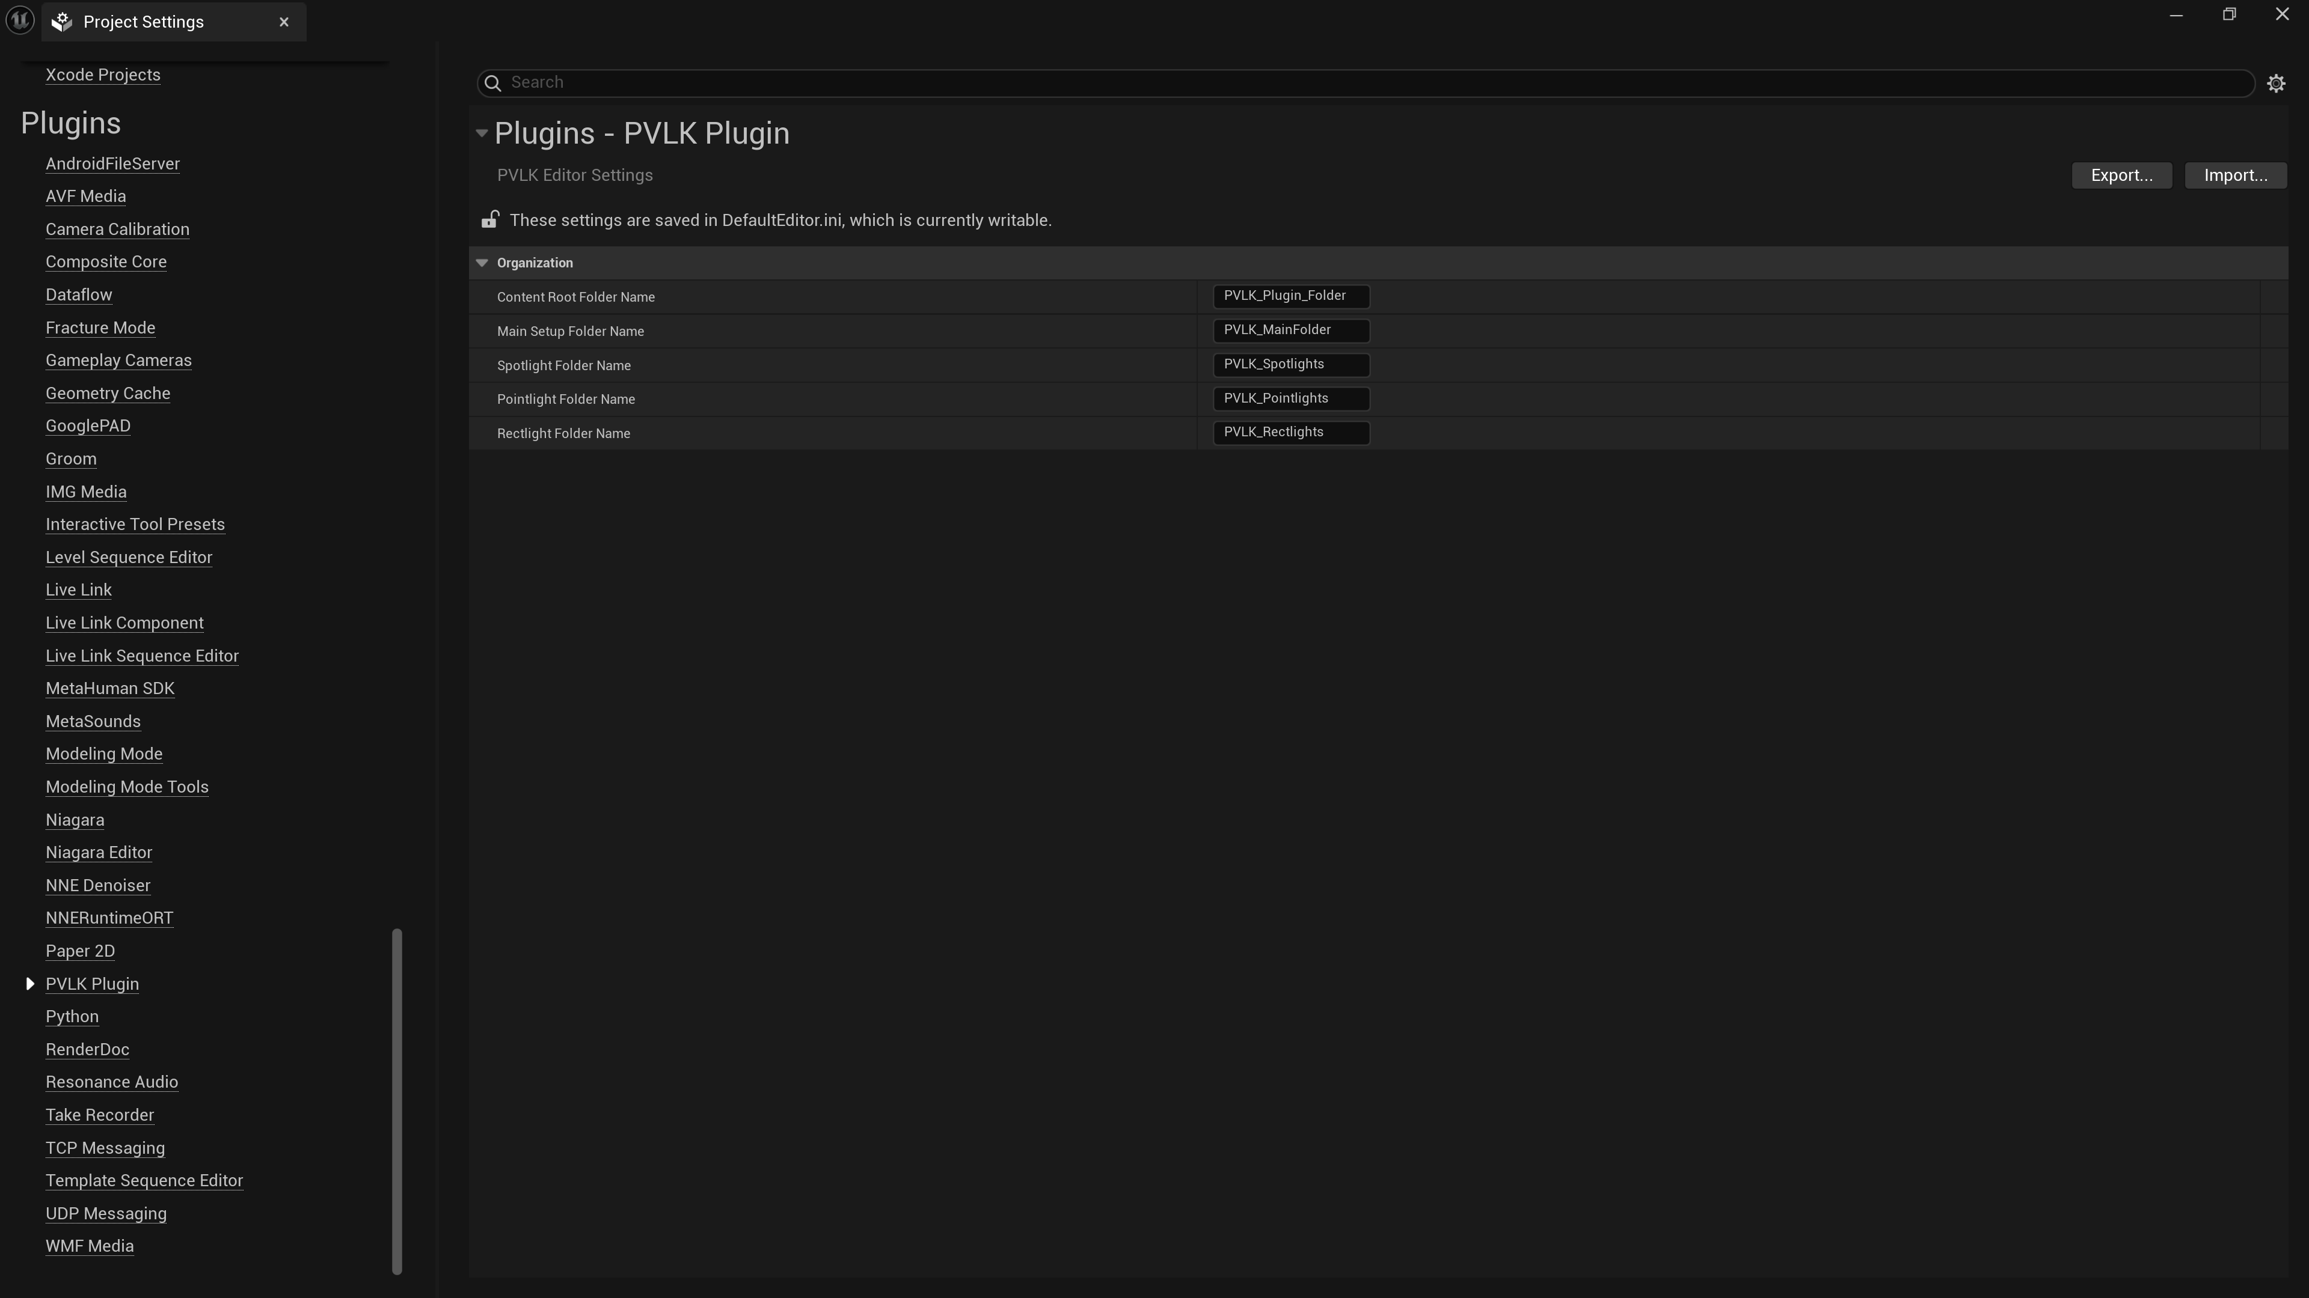2309x1298 pixels.
Task: Open Xcode Projects settings
Action: [103, 75]
